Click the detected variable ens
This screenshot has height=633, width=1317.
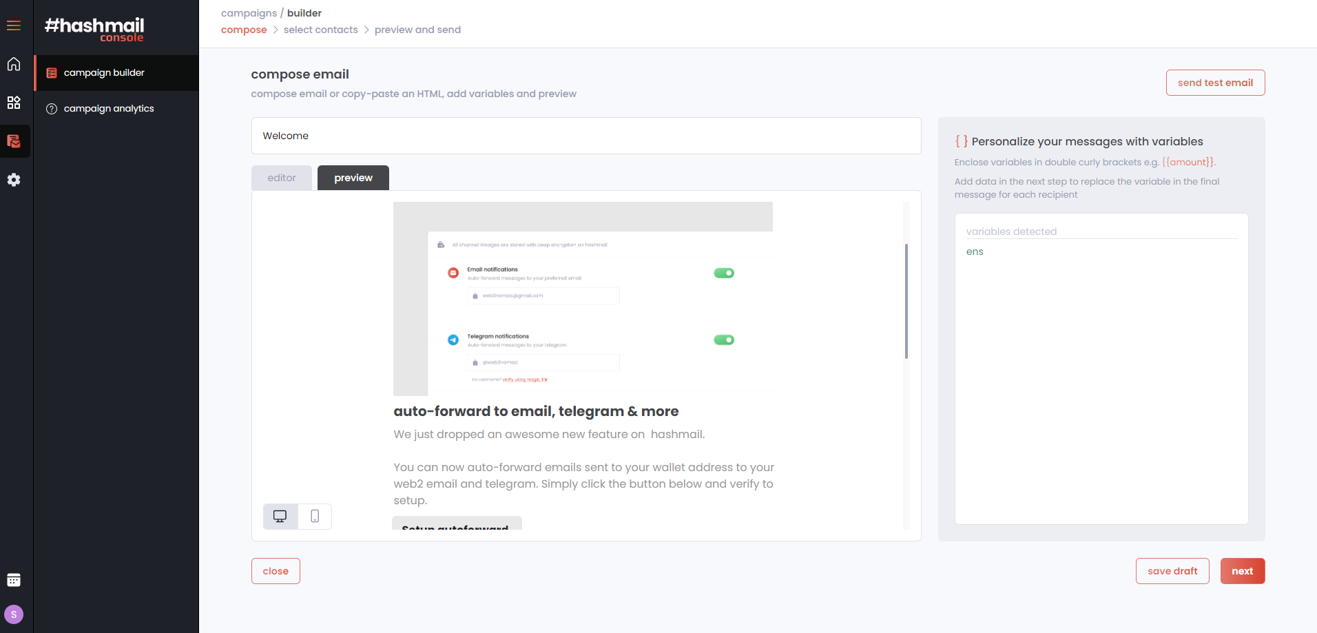[x=975, y=252]
